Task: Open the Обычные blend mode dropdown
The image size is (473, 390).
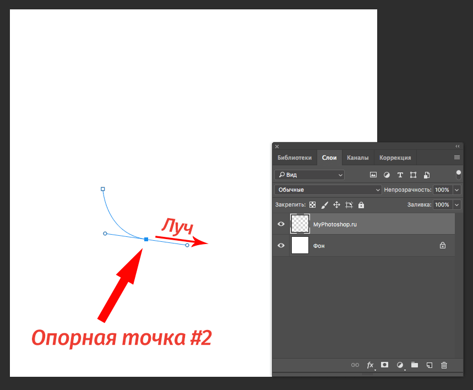Action: (x=328, y=189)
